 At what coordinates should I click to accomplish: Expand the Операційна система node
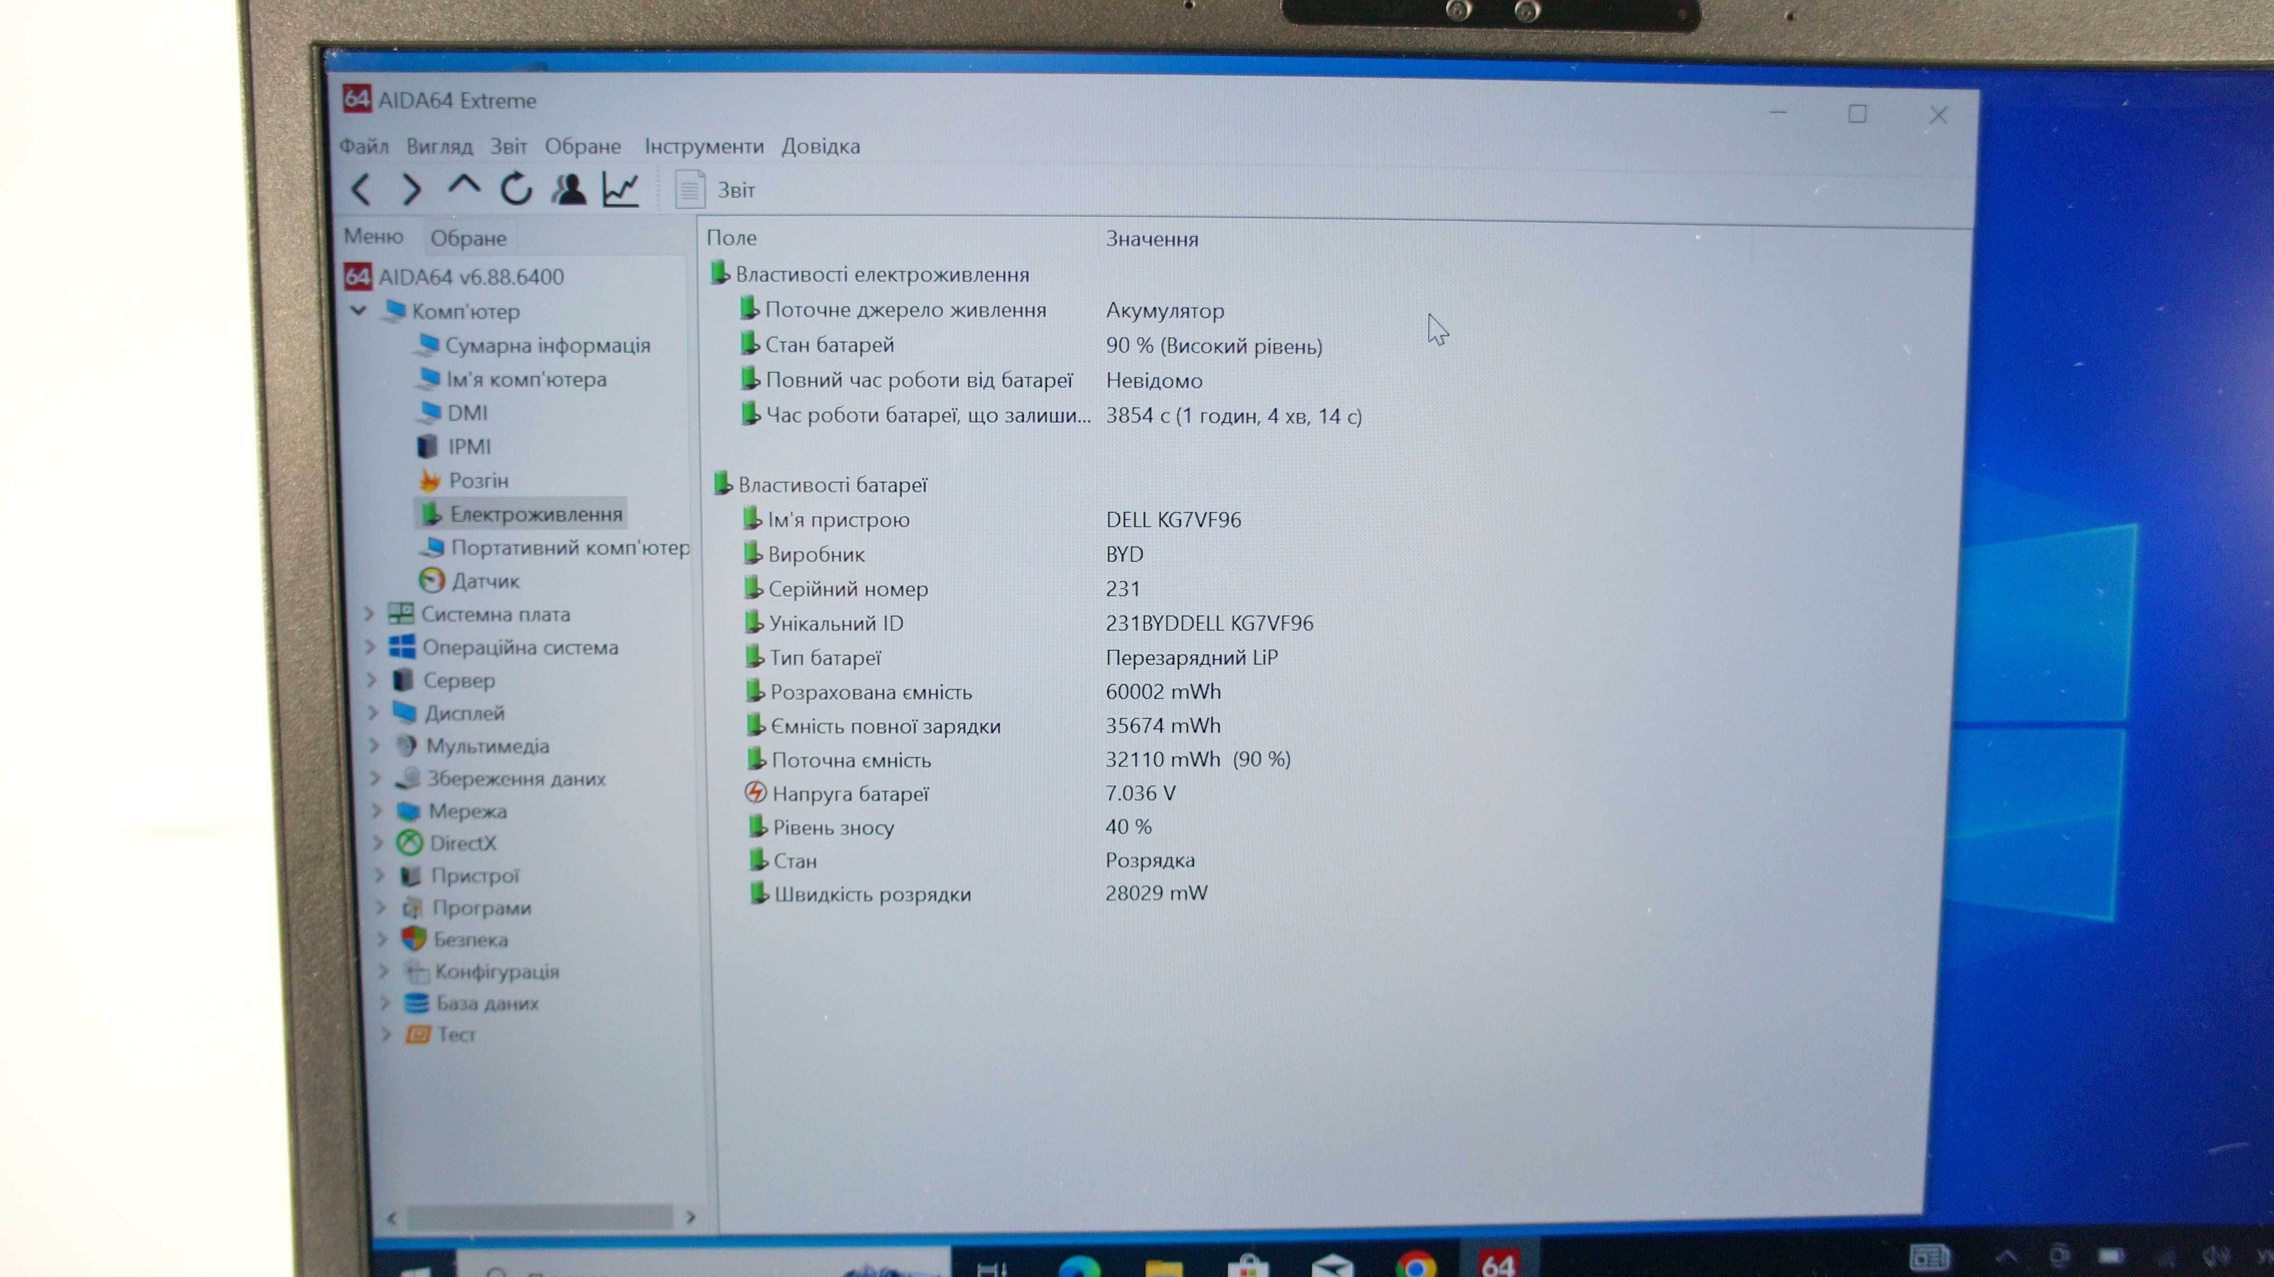tap(372, 647)
